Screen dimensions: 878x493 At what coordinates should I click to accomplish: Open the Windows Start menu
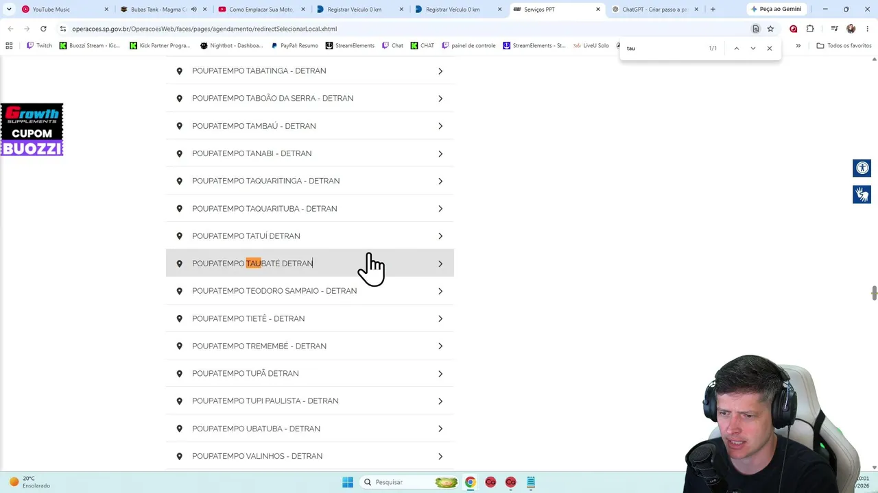(348, 482)
